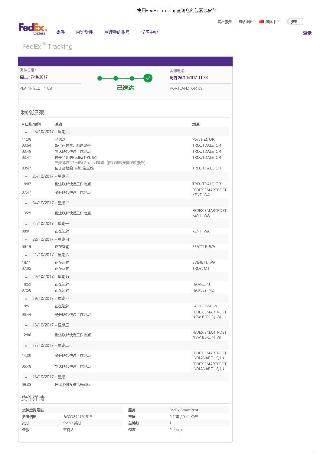Click the HAVRE, MT location entry

coord(202,284)
